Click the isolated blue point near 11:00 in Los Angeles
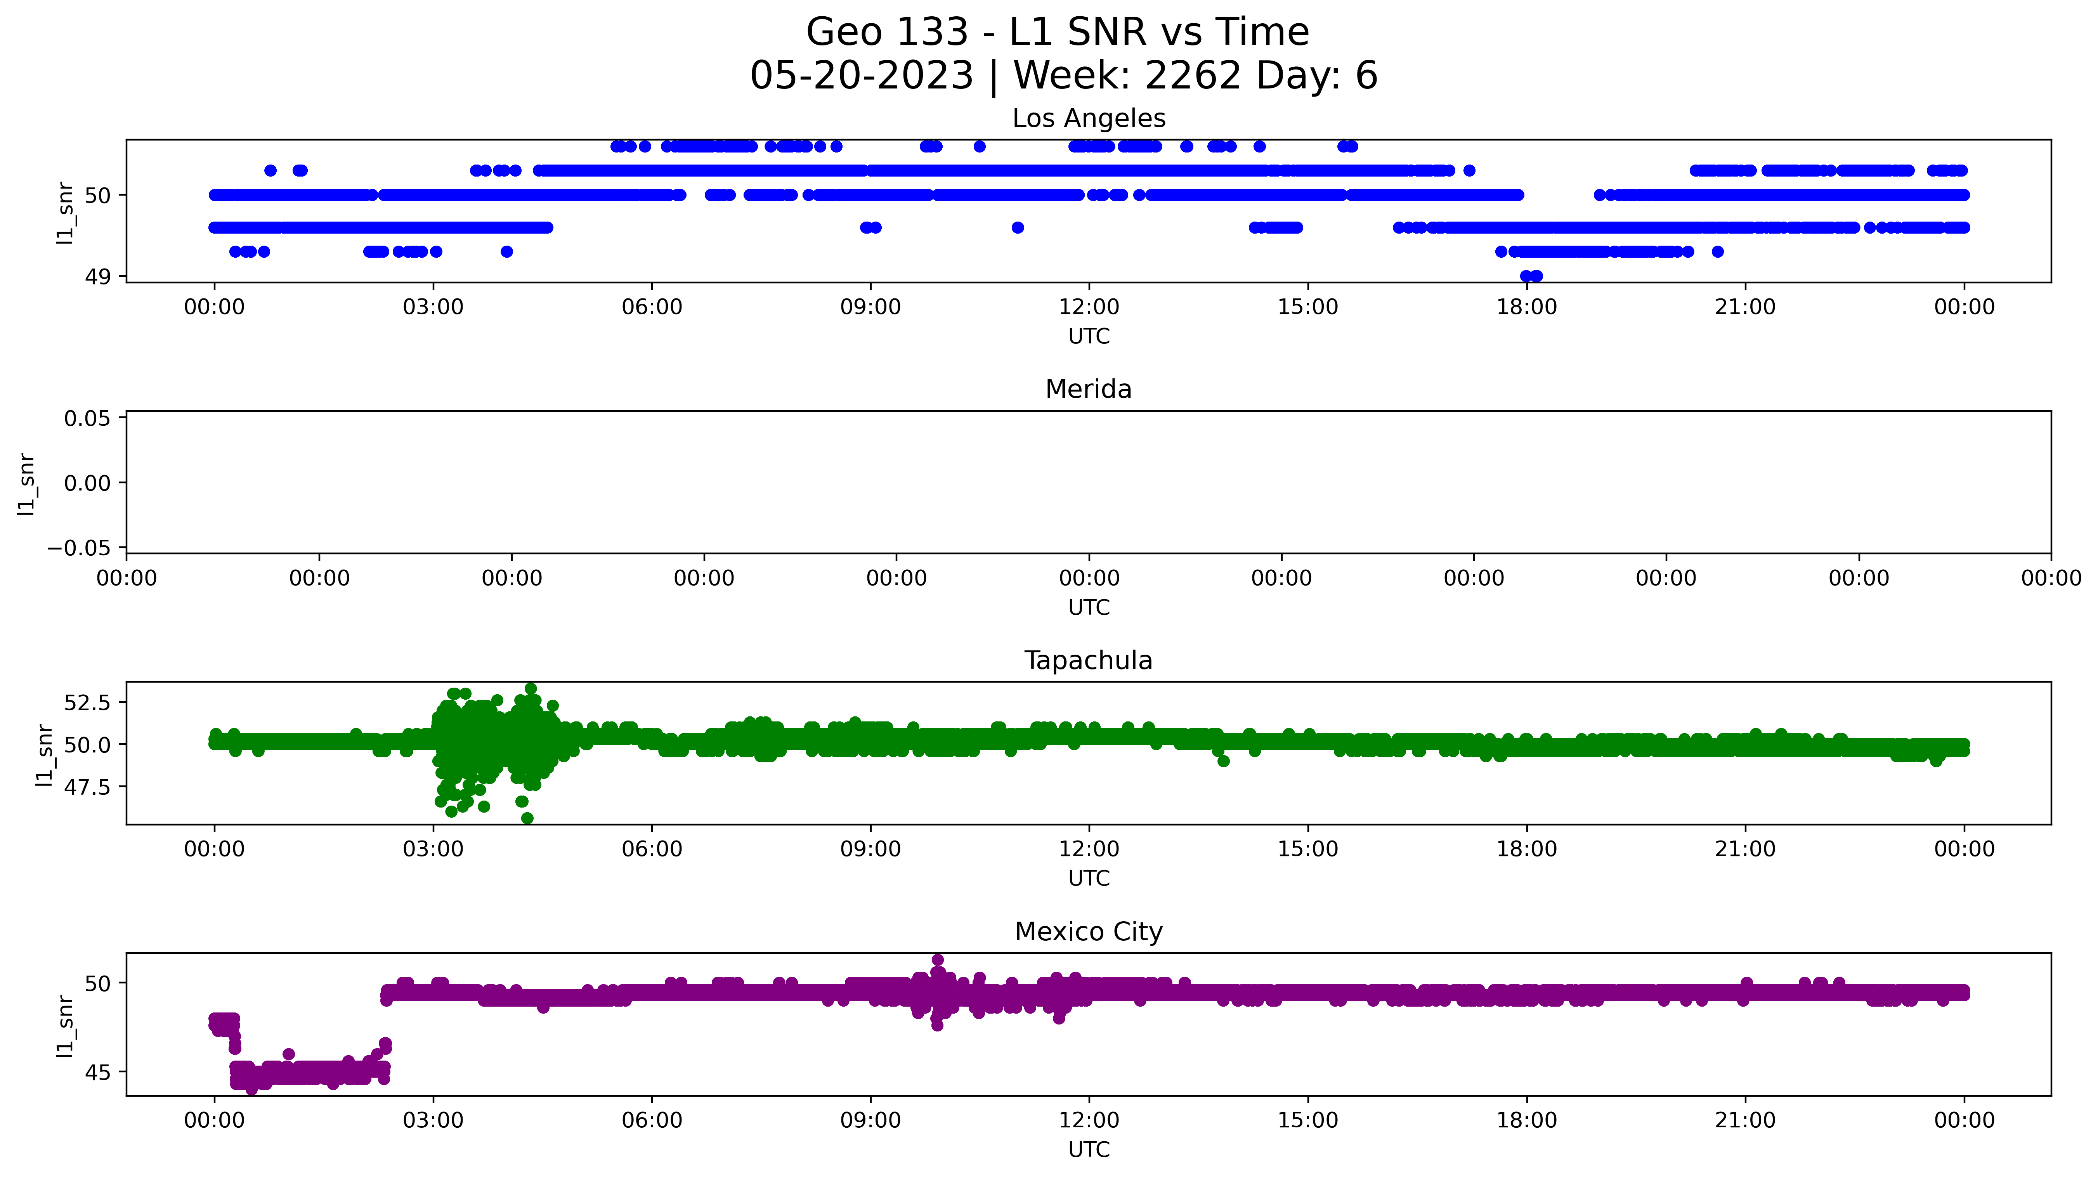2098x1177 pixels. (x=1017, y=228)
